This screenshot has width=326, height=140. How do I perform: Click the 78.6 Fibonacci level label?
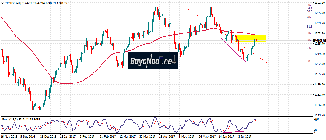coord(309,17)
